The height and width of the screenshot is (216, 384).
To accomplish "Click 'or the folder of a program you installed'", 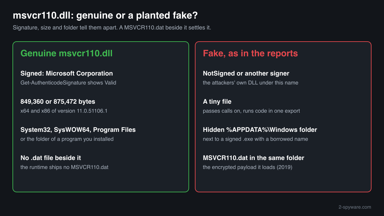I will click(x=67, y=139).
